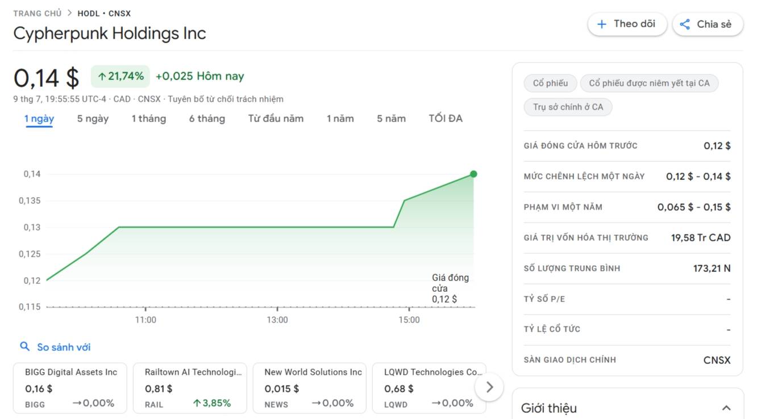Click the 11:00 time axis label
This screenshot has width=757, height=419.
[x=145, y=320]
